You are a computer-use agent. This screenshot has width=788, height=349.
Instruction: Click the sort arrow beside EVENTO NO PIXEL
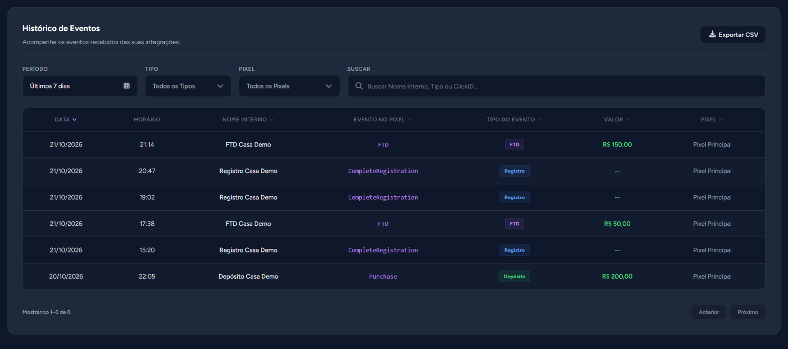(x=410, y=120)
